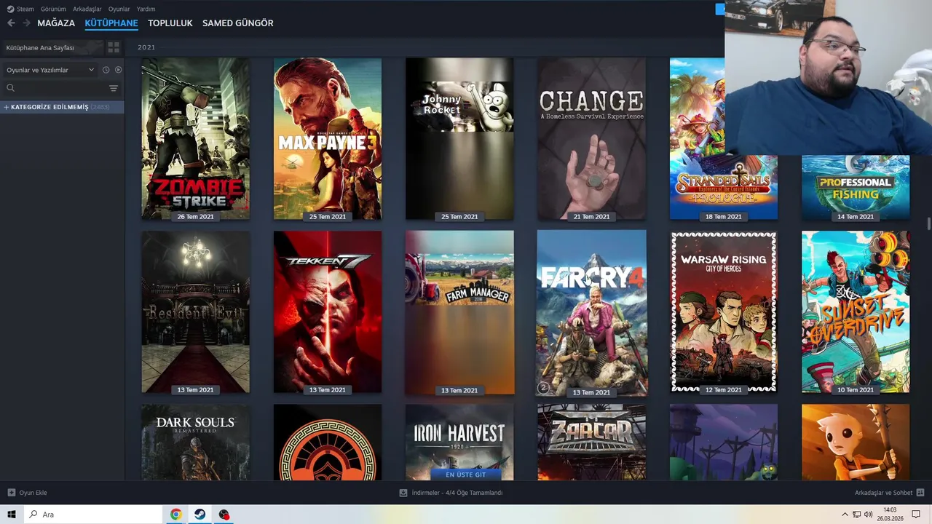932x524 pixels.
Task: Click the 2021 section header
Action: pos(146,47)
